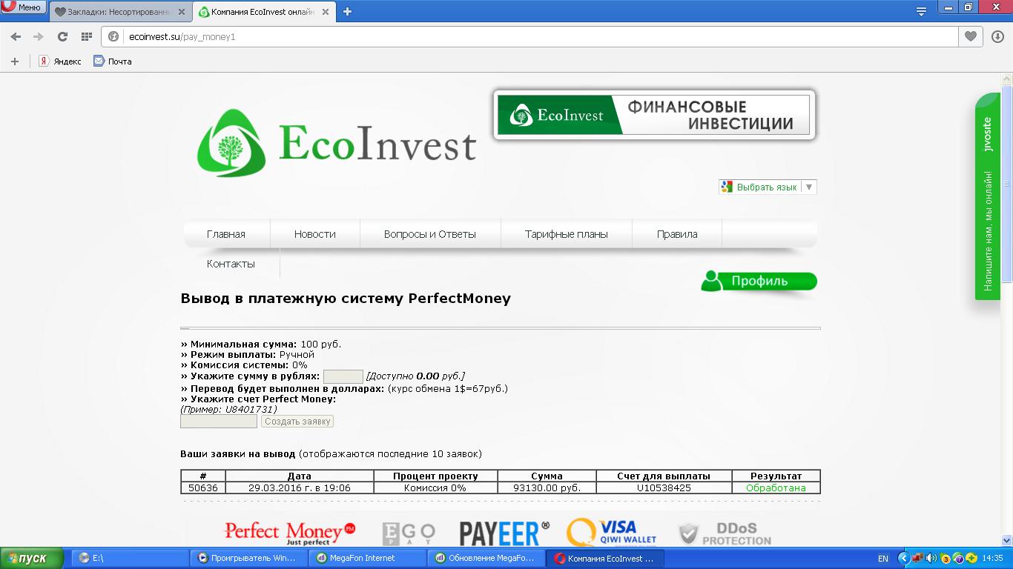The height and width of the screenshot is (569, 1013).
Task: Select the Компания EcoInvest browser tab
Action: pyautogui.click(x=263, y=12)
